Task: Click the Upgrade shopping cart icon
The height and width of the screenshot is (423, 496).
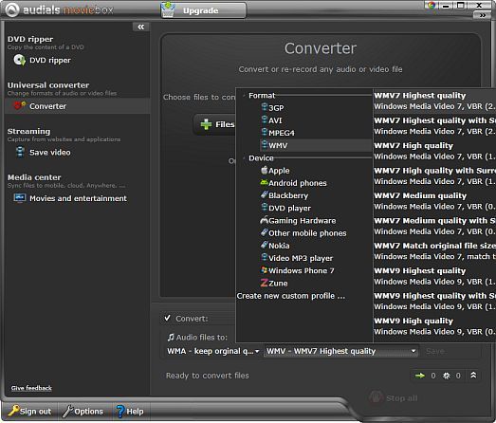Action: click(168, 9)
